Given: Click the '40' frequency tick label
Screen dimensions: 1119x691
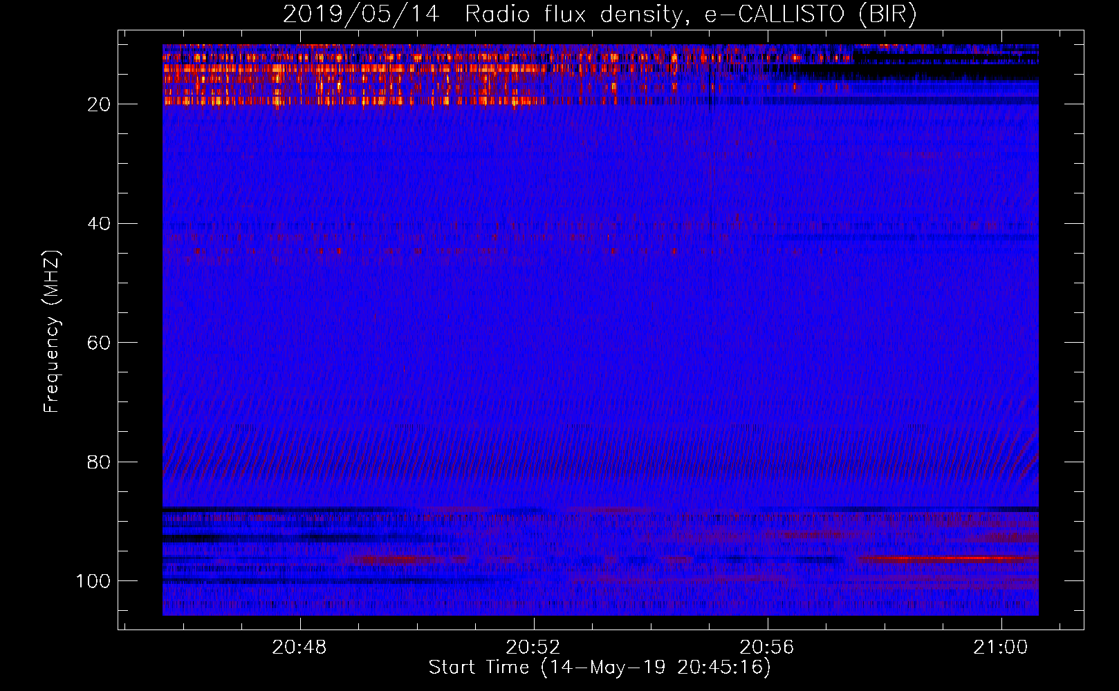Looking at the screenshot, I should click(99, 224).
